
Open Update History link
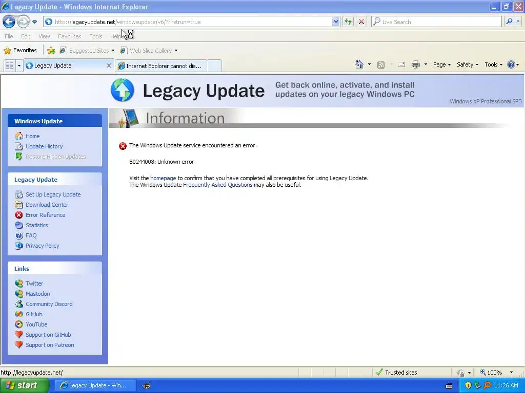(44, 146)
